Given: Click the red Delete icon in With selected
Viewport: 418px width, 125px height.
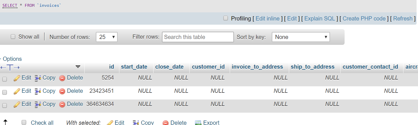Looking at the screenshot, I should (166, 123).
